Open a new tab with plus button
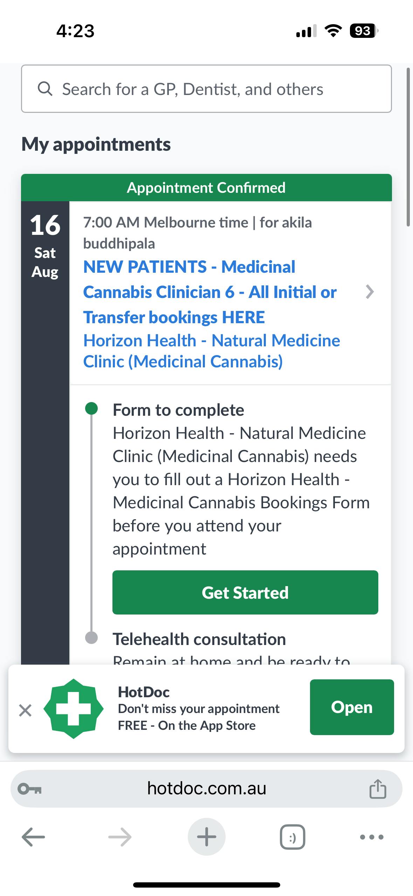 point(206,837)
